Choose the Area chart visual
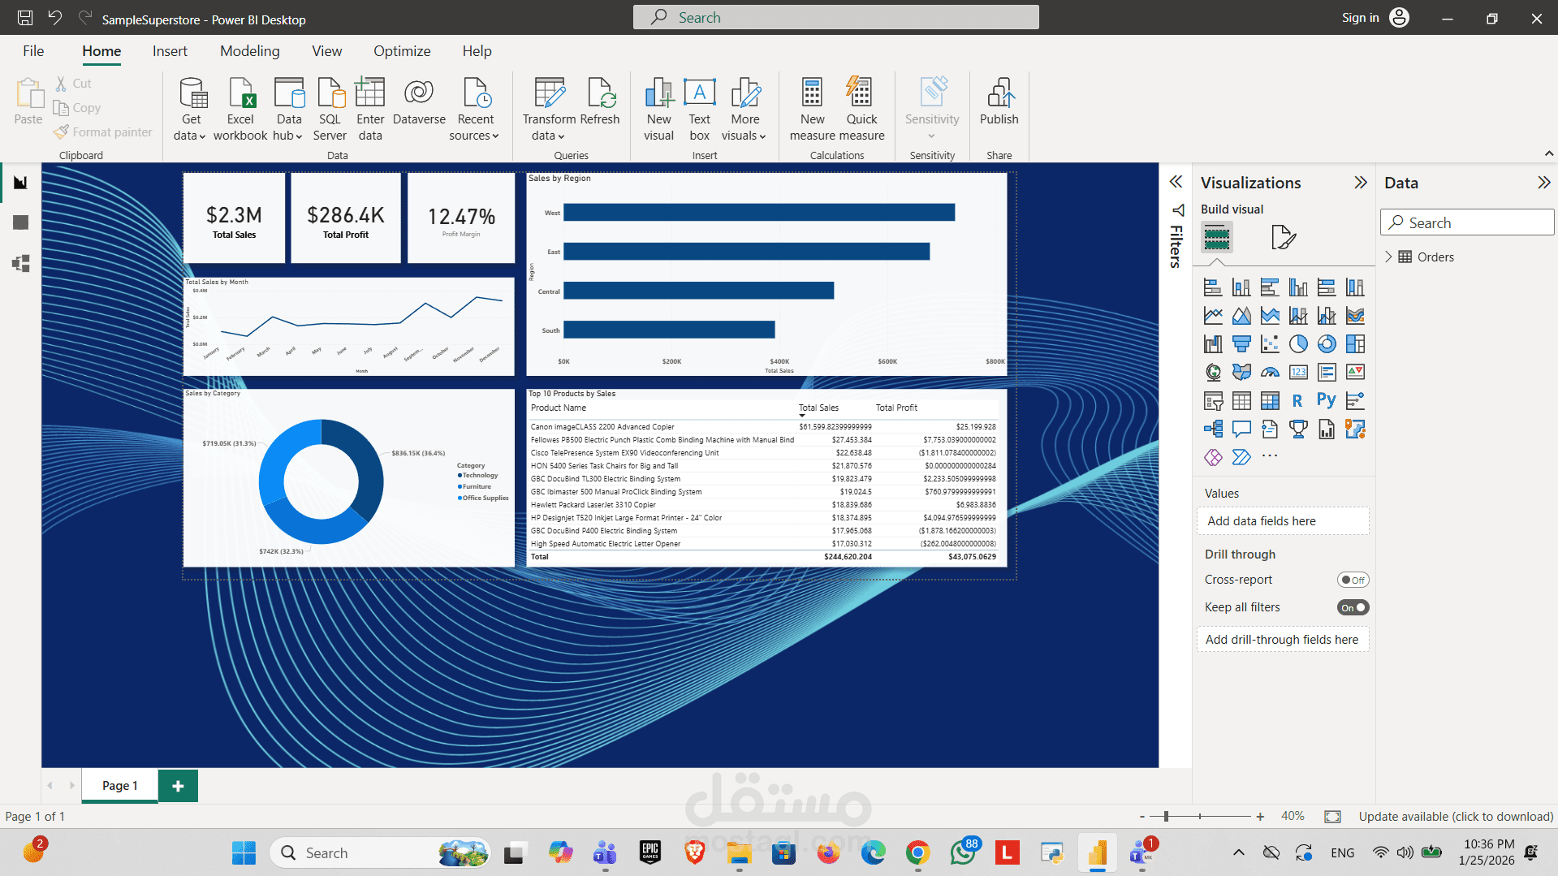The width and height of the screenshot is (1558, 876). [1241, 316]
